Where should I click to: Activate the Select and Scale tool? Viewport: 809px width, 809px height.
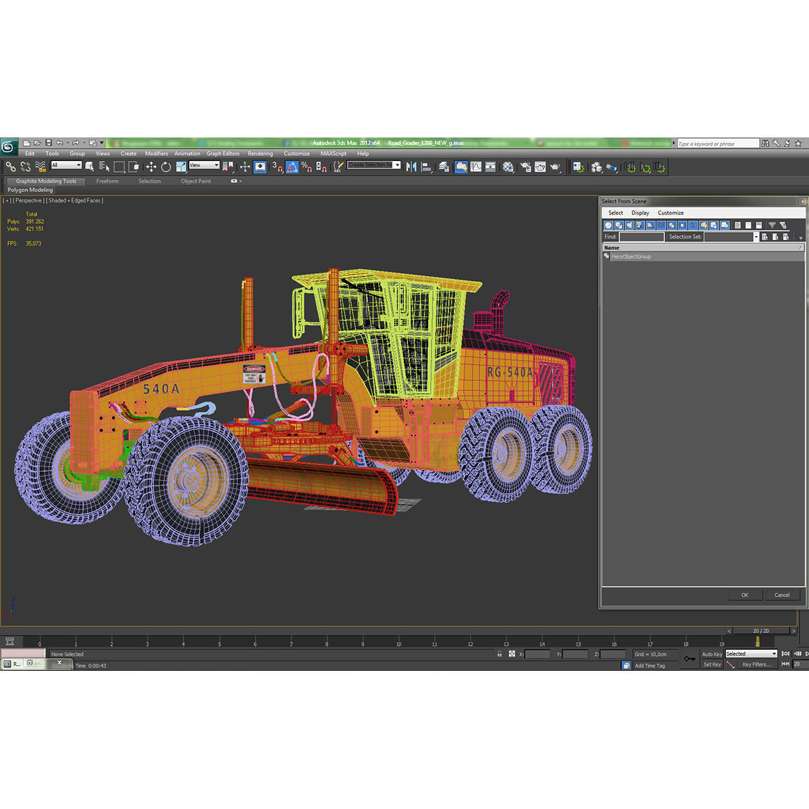point(181,167)
